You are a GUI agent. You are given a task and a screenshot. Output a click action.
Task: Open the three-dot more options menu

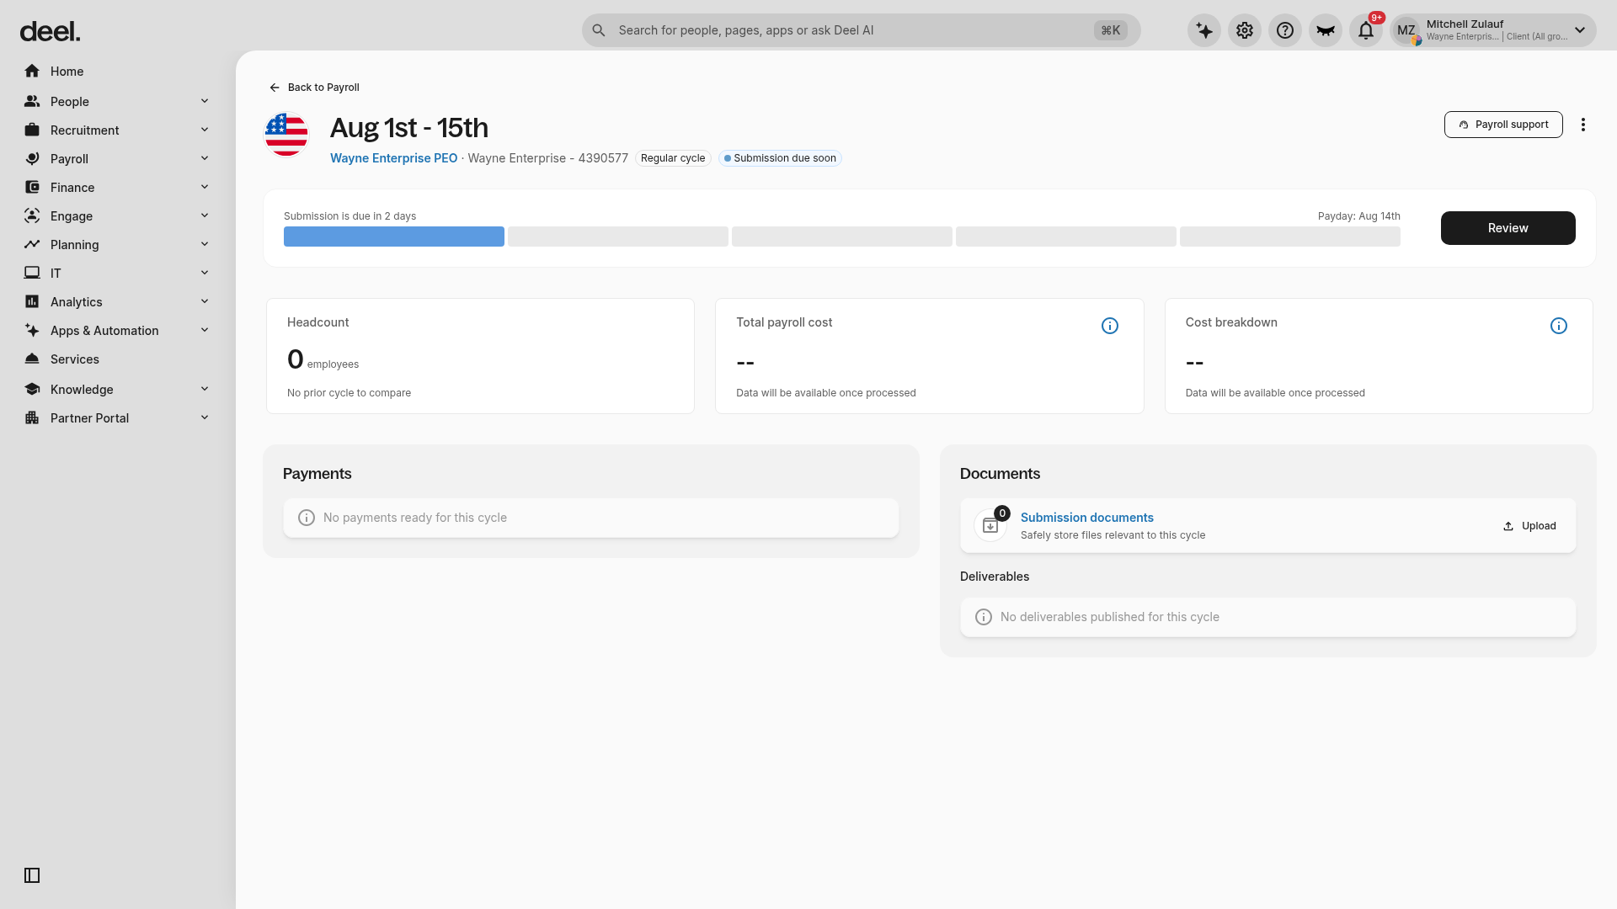[x=1583, y=125]
